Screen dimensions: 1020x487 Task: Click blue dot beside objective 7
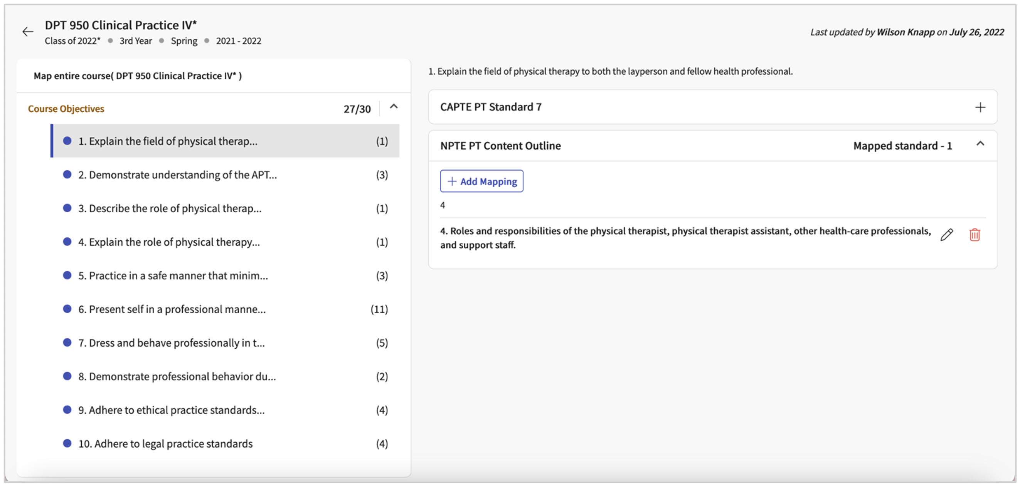click(x=67, y=343)
